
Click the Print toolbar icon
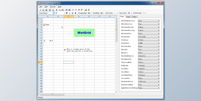pyautogui.click(x=50, y=10)
